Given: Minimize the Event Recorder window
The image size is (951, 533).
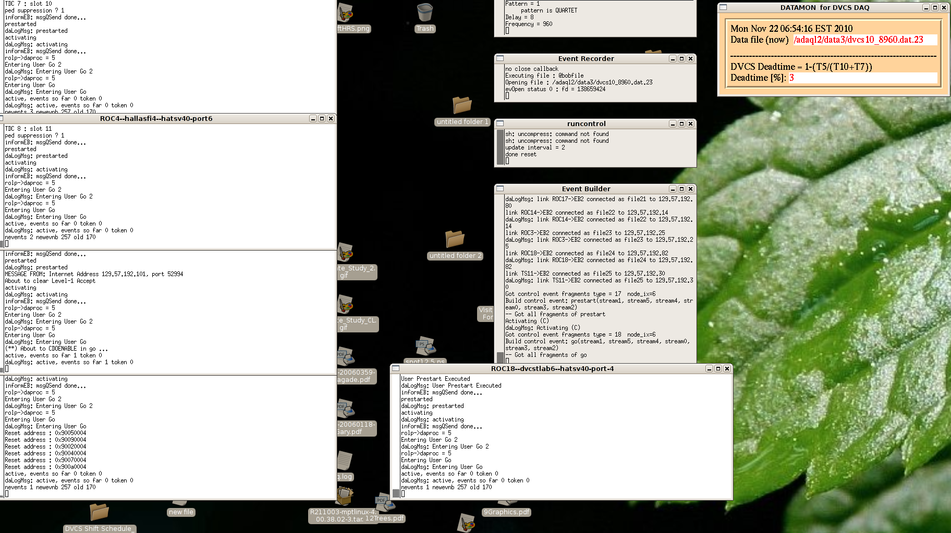Looking at the screenshot, I should [673, 59].
